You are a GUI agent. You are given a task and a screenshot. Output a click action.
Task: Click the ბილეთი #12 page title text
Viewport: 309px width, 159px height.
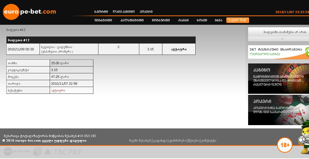[16, 30]
